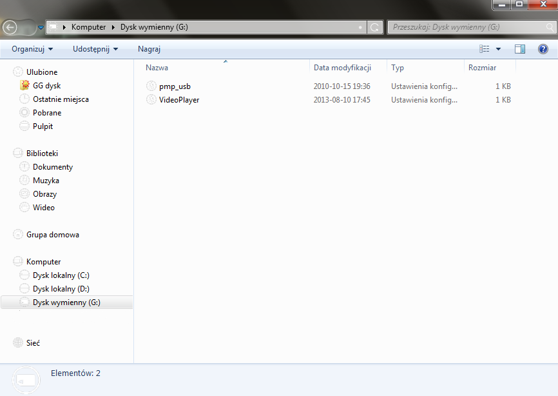Screen dimensions: 558x396
Task: Select Dysk wymienny (G:) in address bar
Action: pyautogui.click(x=154, y=27)
